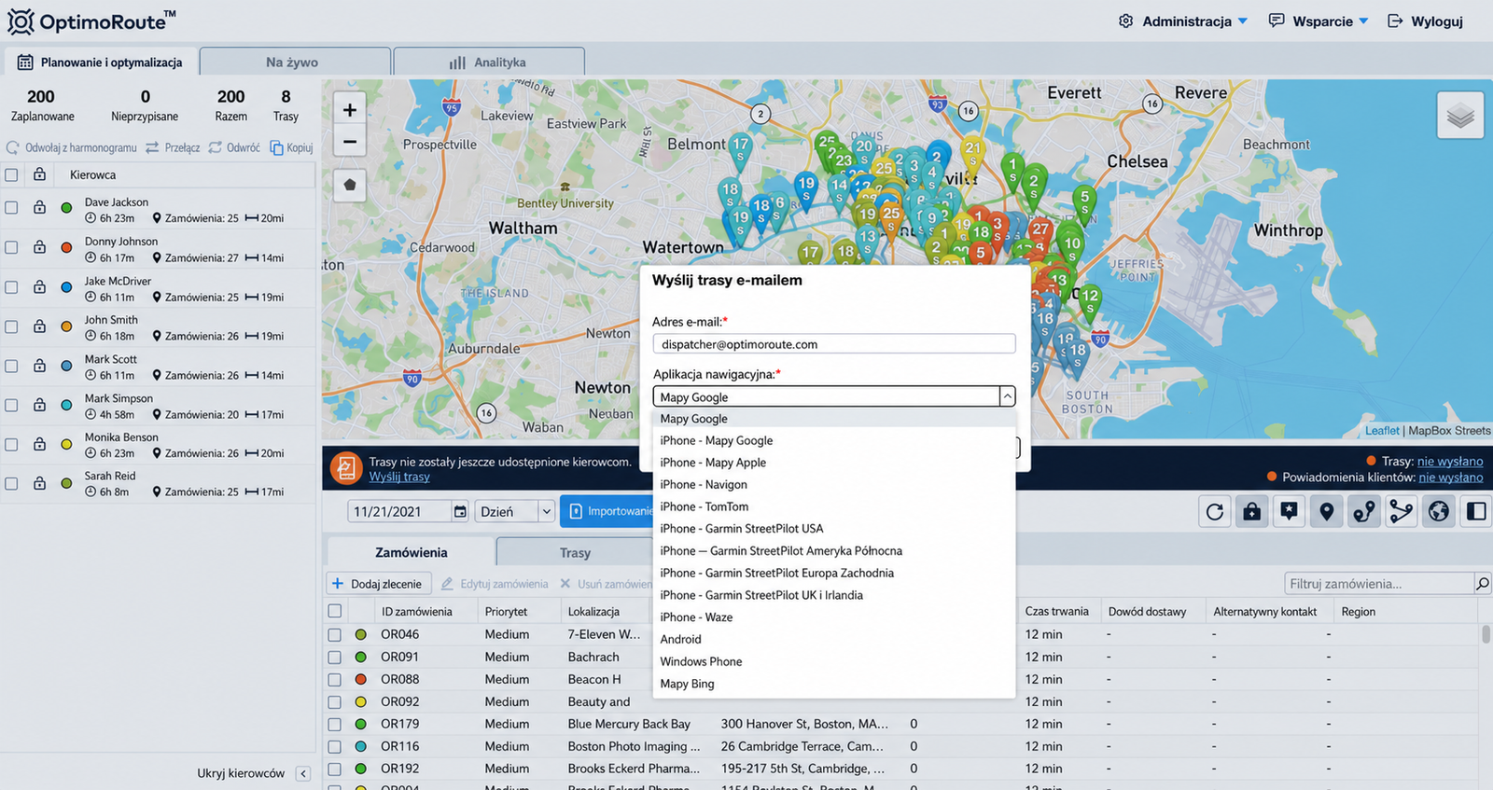The image size is (1493, 790).
Task: Click the refresh icon in the toolbar
Action: tap(1215, 511)
